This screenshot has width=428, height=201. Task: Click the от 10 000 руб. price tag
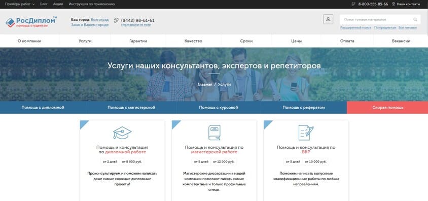tap(315, 162)
